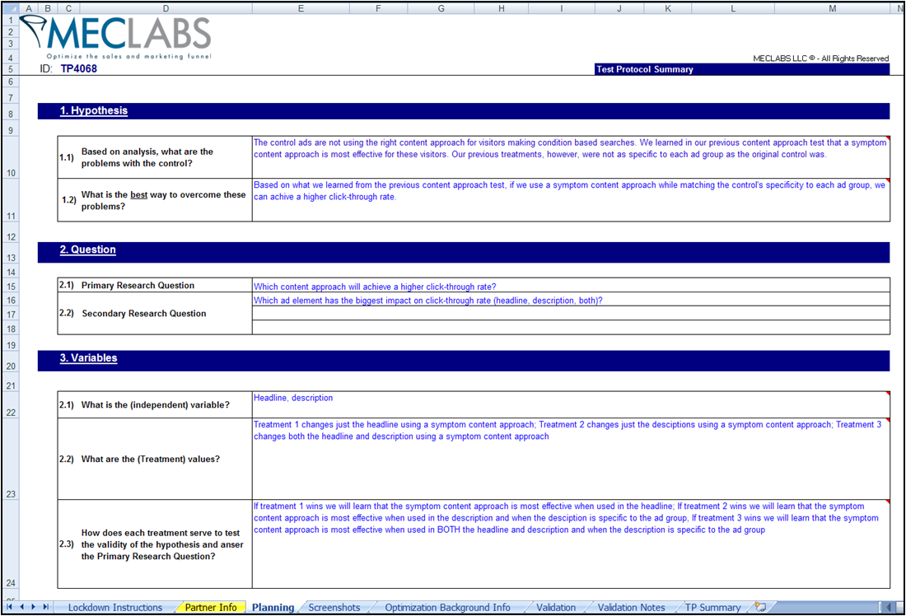906x616 pixels.
Task: Click the Select All corner button
Action: pyautogui.click(x=10, y=8)
